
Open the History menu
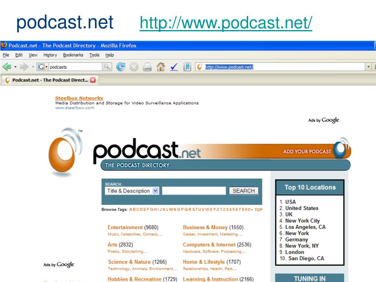50,55
